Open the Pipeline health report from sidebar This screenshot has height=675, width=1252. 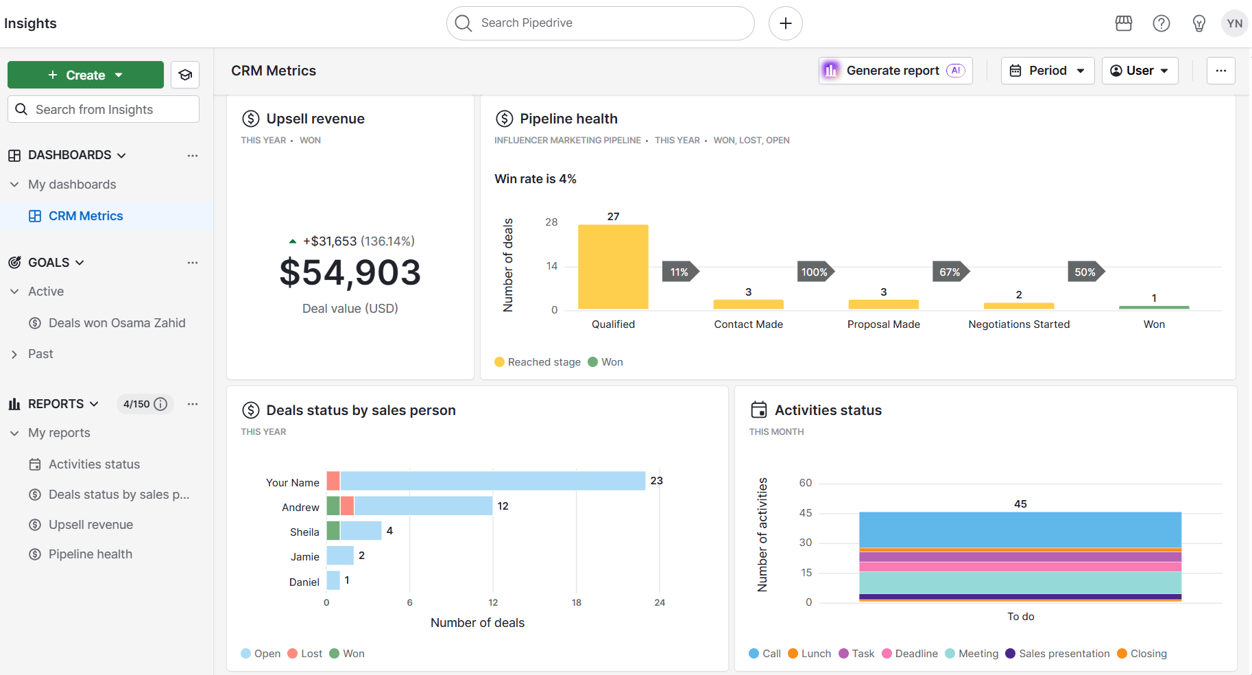(90, 554)
